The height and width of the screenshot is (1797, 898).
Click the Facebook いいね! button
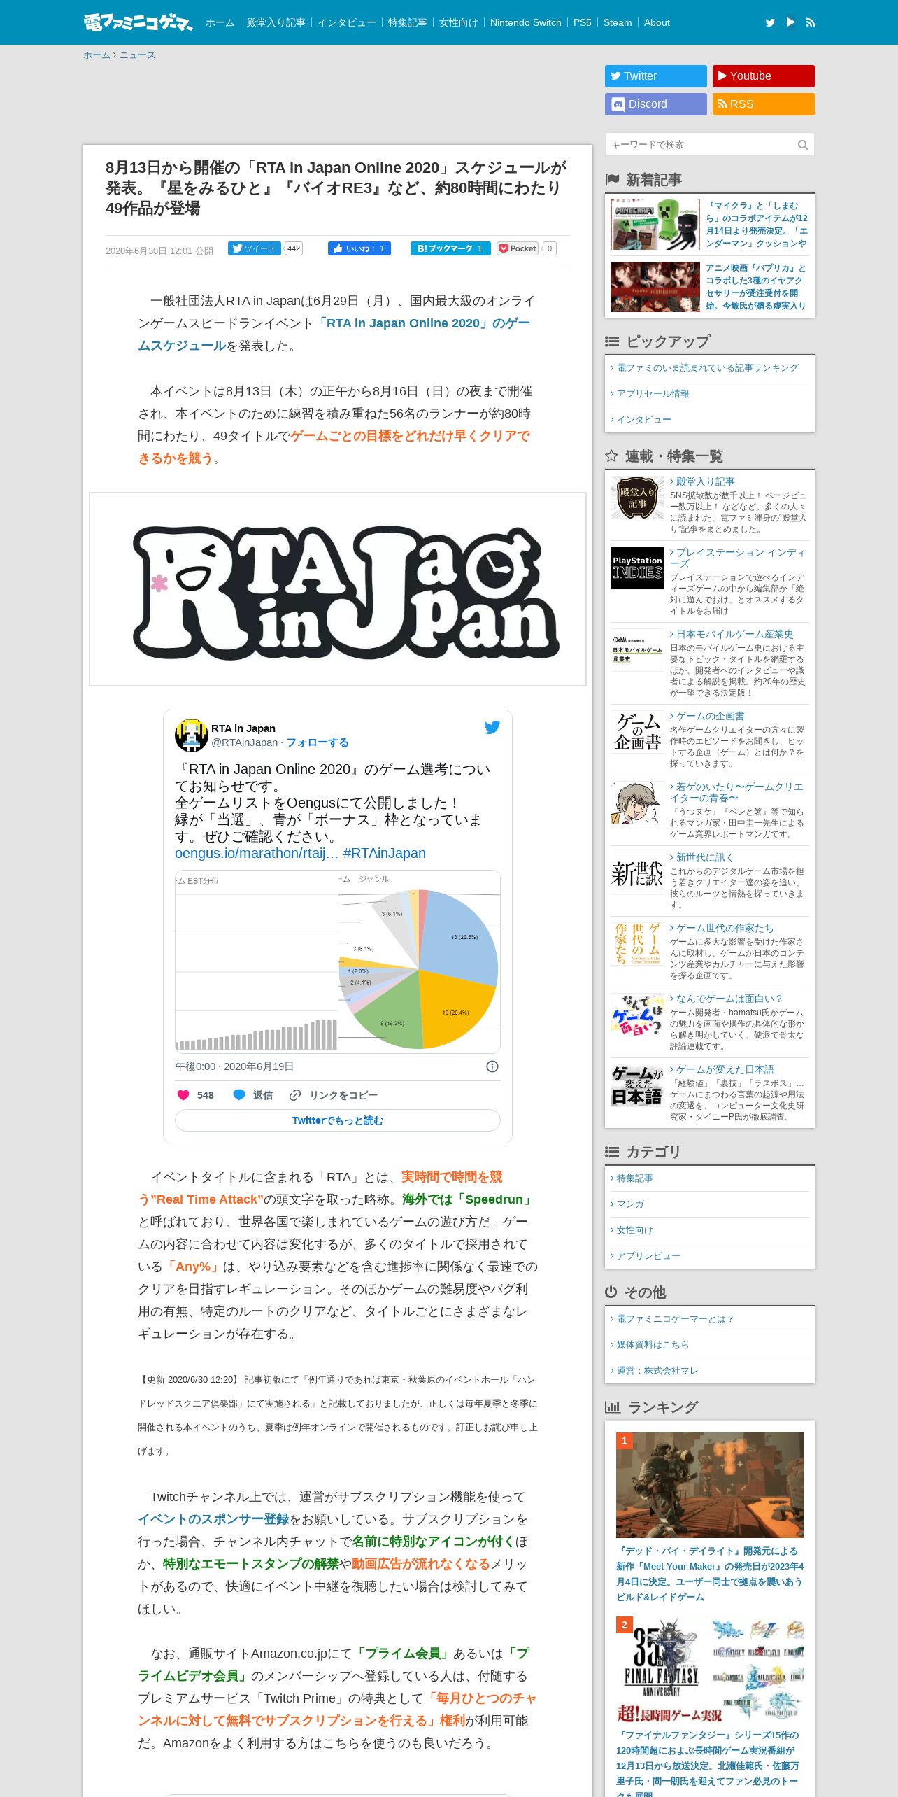click(359, 248)
